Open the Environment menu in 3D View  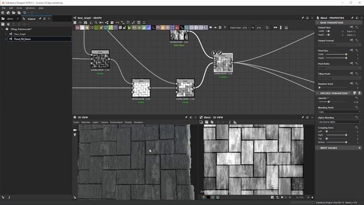116,122
